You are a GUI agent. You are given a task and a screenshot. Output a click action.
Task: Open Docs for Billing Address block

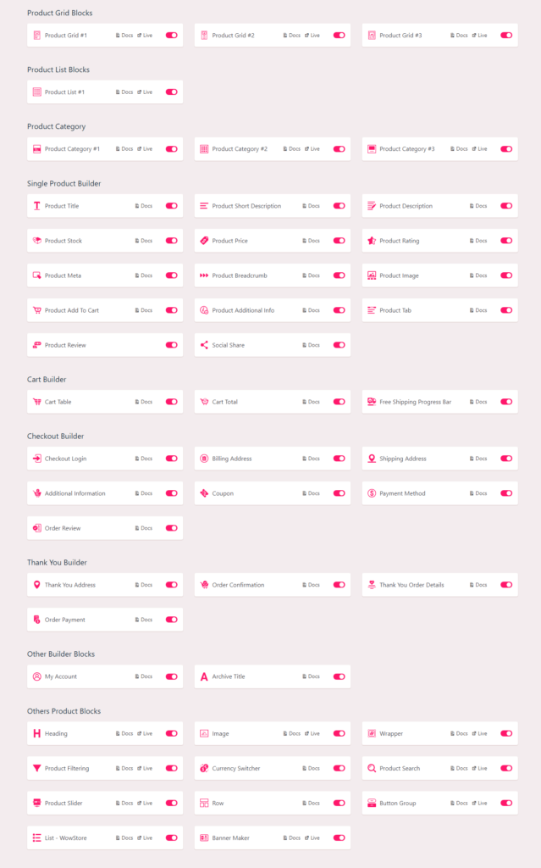311,459
